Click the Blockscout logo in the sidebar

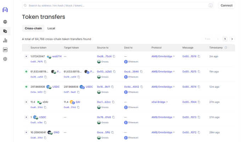[5, 10]
